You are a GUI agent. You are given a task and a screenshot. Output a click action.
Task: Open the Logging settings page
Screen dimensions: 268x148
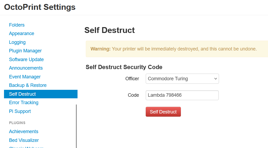17,42
